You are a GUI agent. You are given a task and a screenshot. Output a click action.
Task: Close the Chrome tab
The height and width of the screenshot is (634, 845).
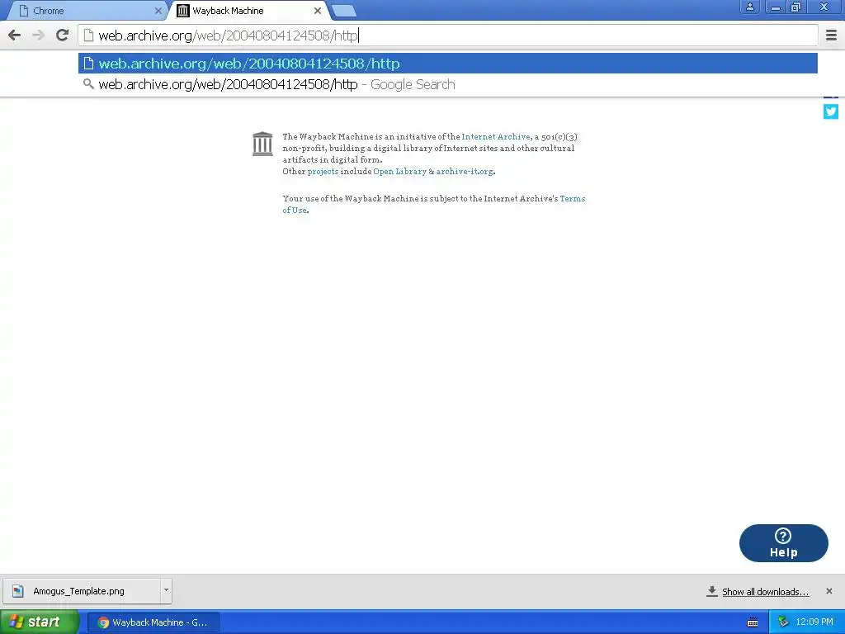(158, 11)
